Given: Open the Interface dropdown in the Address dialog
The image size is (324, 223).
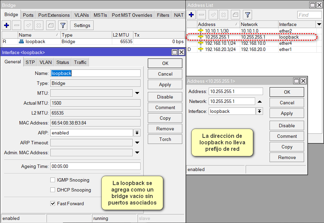Looking at the screenshot, I should (259, 111).
